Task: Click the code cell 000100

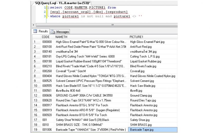Action: [47, 47]
